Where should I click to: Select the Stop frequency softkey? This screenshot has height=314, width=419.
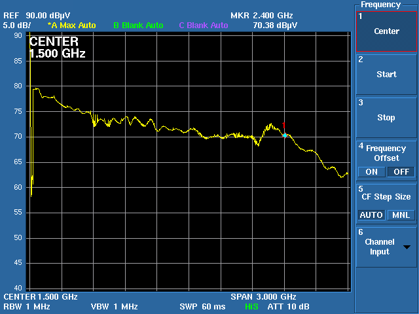click(x=386, y=118)
